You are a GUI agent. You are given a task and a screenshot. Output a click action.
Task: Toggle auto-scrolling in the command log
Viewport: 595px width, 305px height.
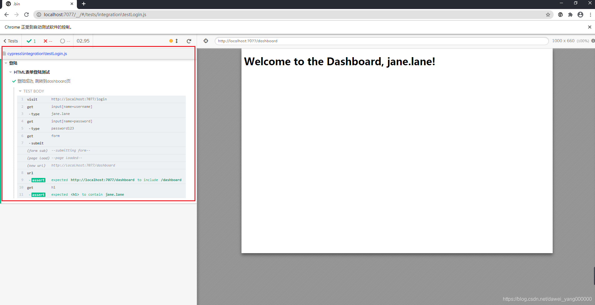(174, 41)
